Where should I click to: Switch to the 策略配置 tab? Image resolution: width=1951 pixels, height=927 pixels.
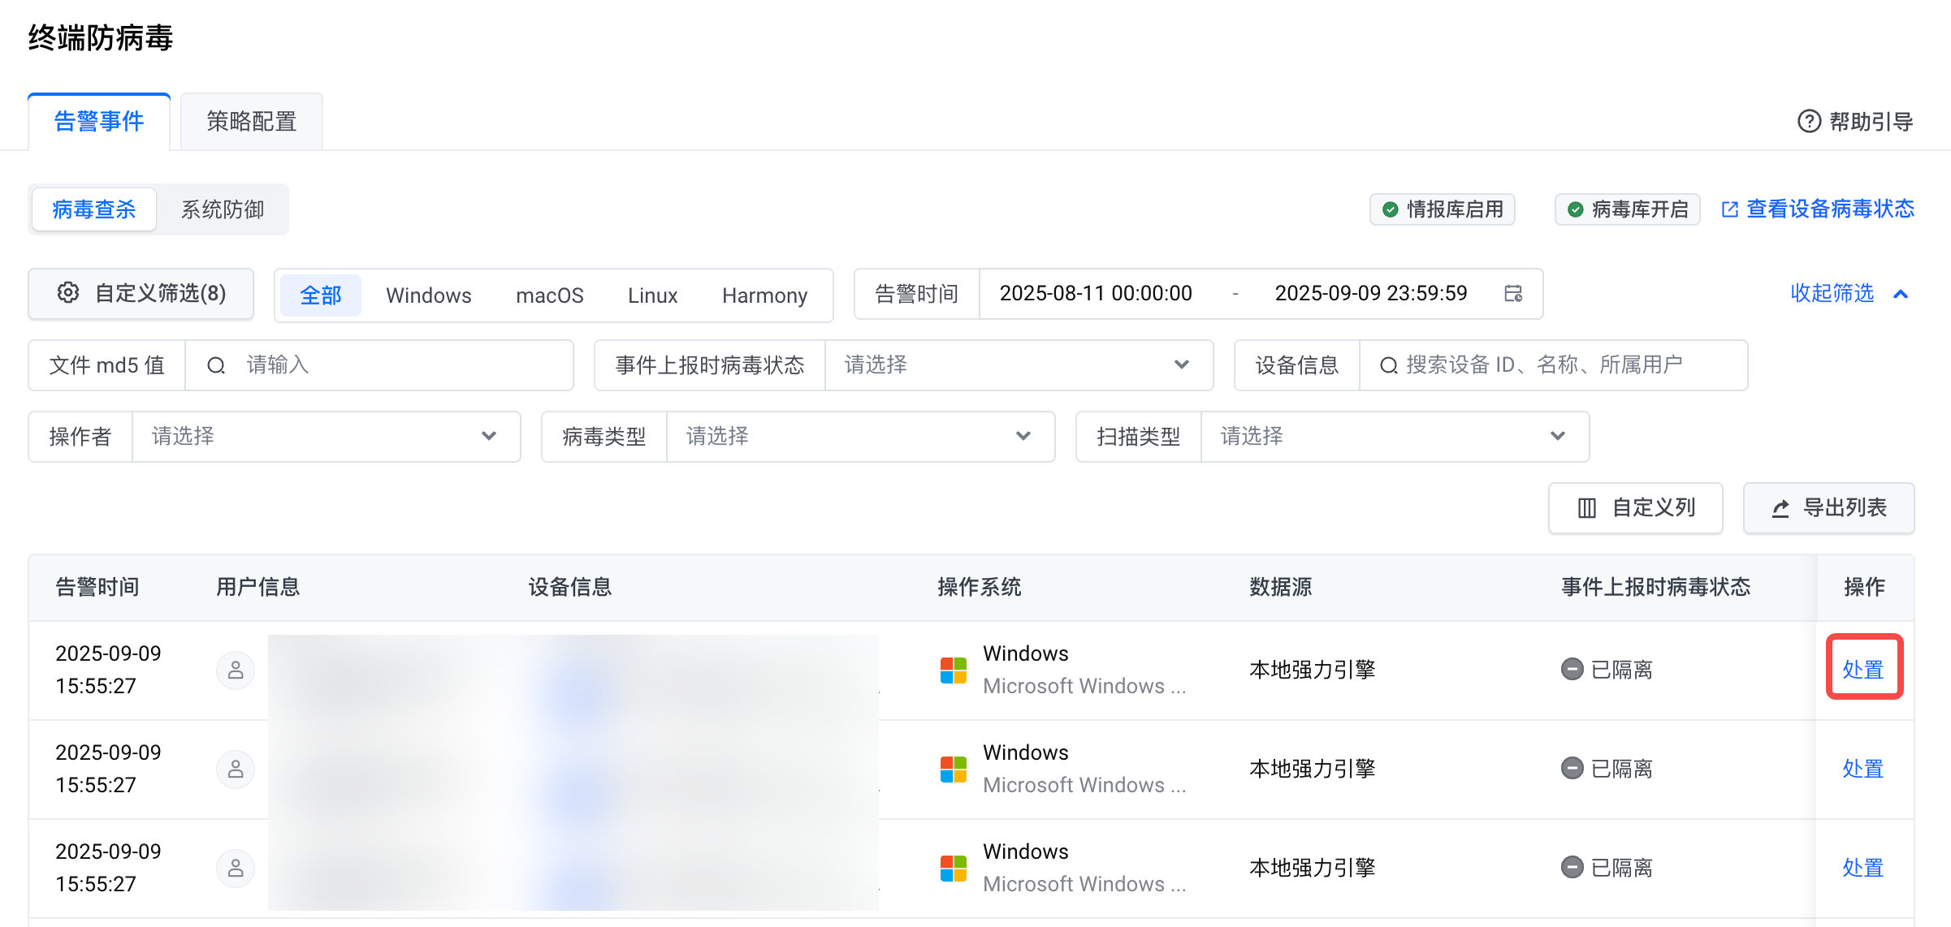[251, 122]
